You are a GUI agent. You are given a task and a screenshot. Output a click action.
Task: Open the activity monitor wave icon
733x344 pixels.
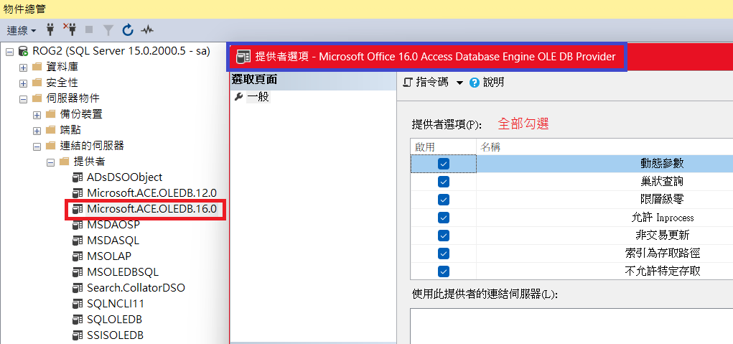click(x=147, y=31)
